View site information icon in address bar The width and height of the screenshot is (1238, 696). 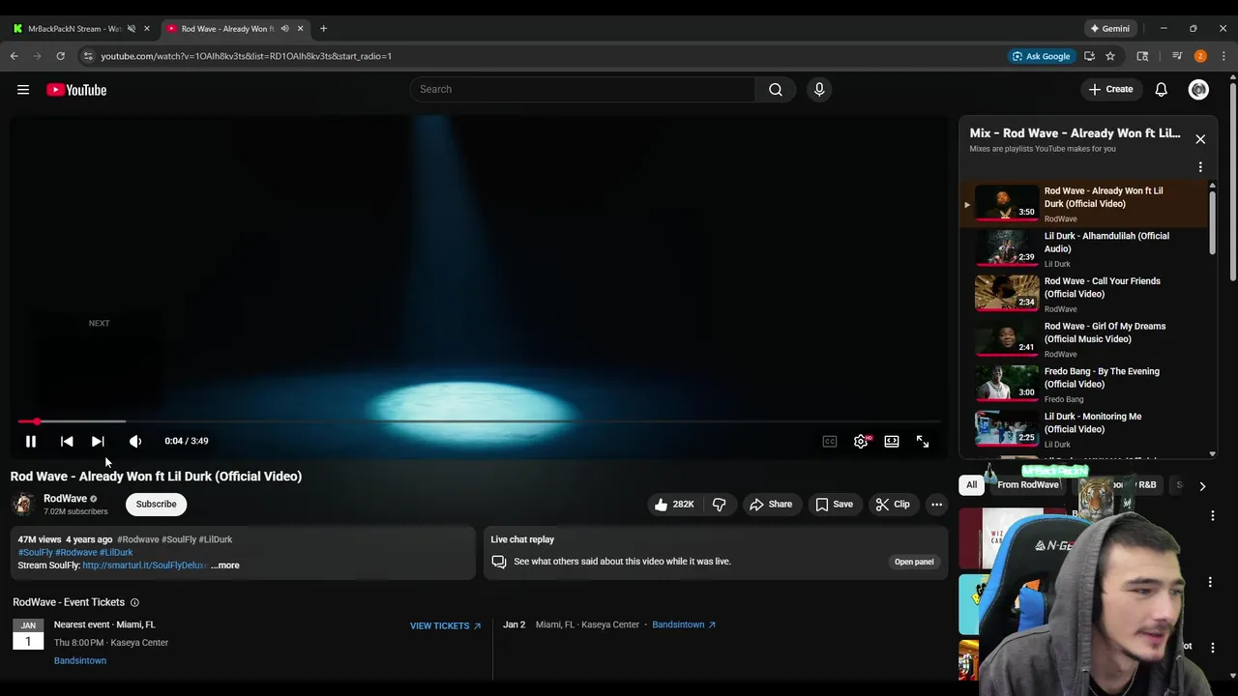(x=88, y=56)
